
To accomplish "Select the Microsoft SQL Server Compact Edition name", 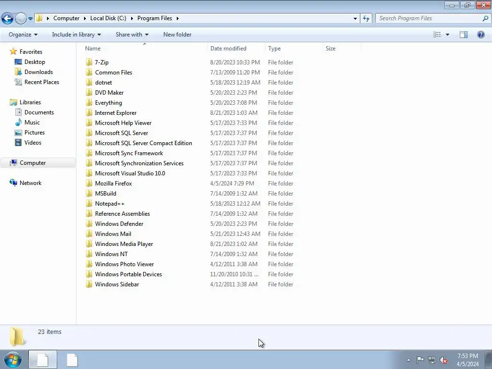I will tap(143, 143).
